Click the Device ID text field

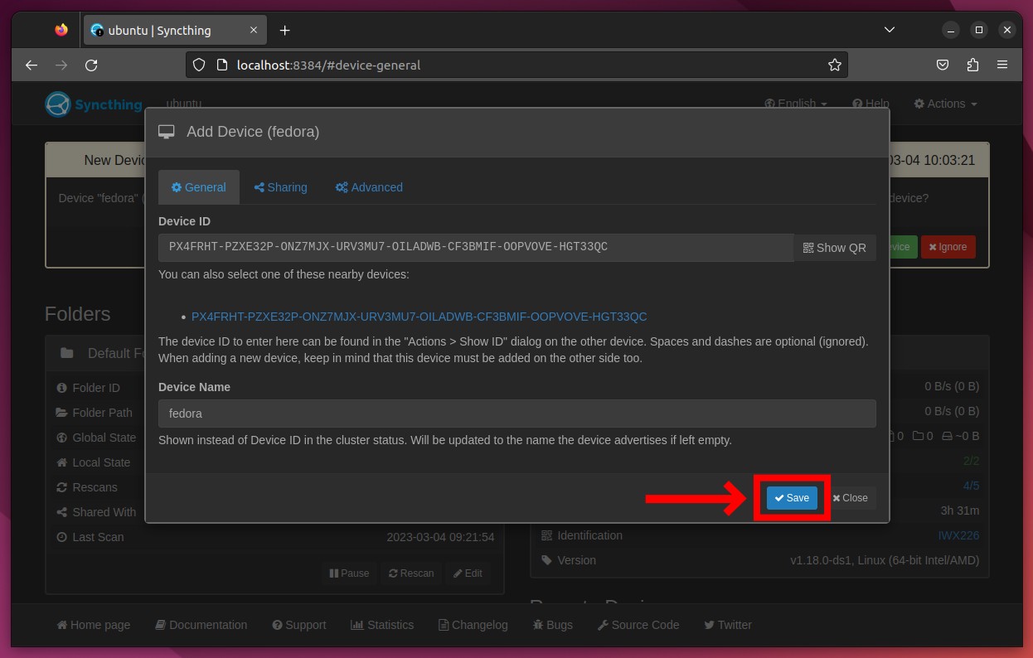[476, 247]
